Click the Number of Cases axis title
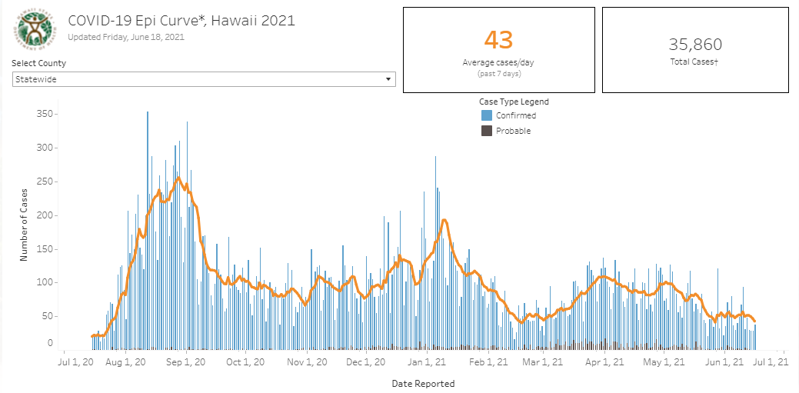799x393 pixels. [23, 225]
